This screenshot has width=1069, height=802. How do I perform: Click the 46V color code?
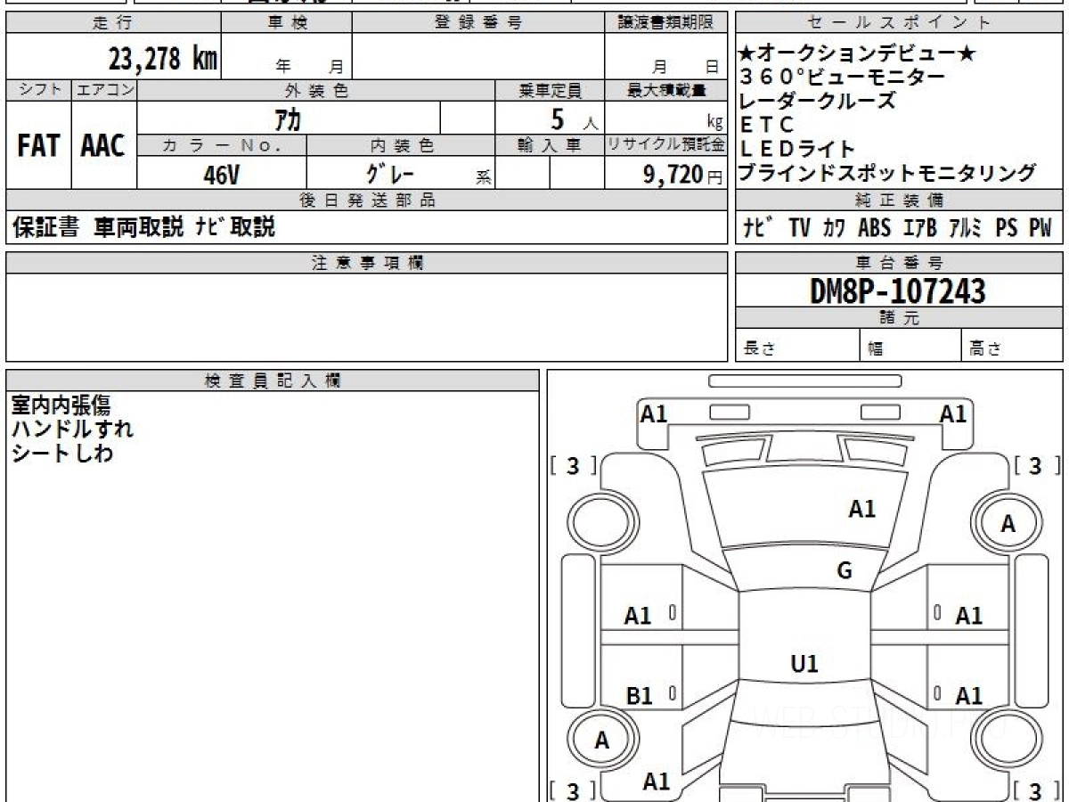221,175
